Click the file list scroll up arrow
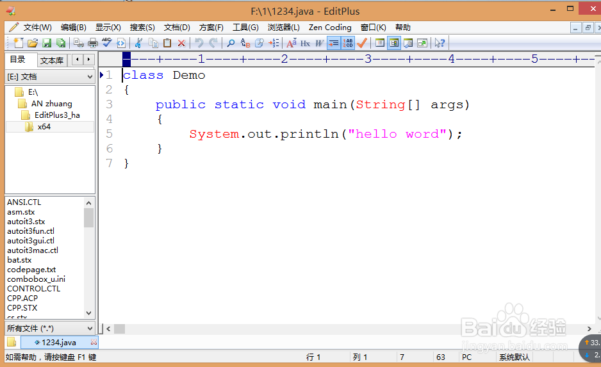The image size is (601, 367). click(89, 203)
